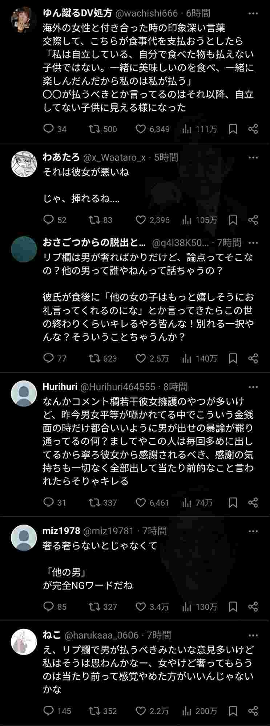Retweet the @wachishi666 post

tap(94, 129)
